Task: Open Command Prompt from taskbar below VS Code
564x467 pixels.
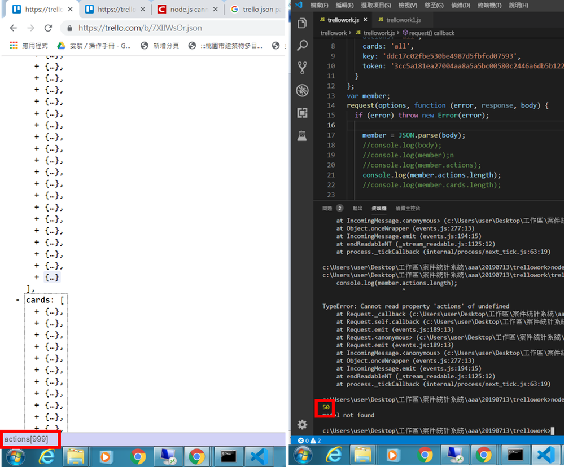Action: [x=515, y=455]
